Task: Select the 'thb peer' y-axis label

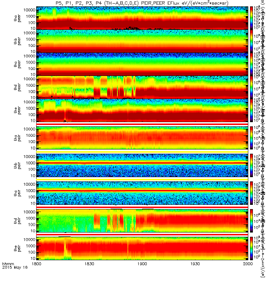Action: 17,41
